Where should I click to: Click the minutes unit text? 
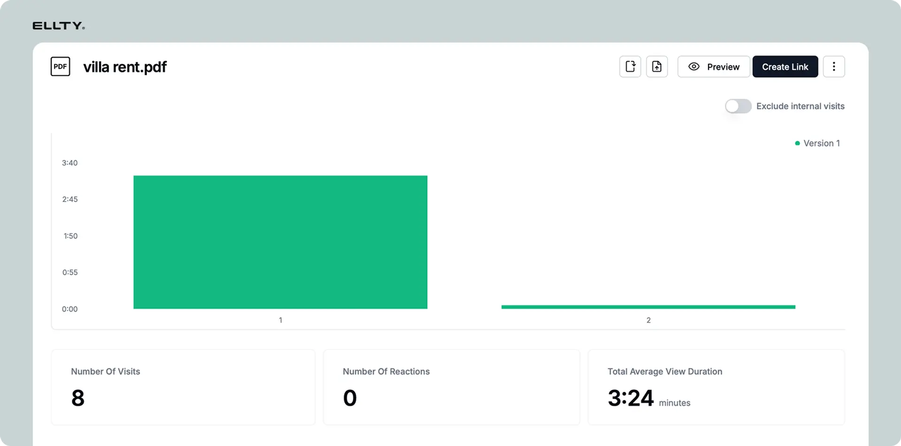pos(674,403)
